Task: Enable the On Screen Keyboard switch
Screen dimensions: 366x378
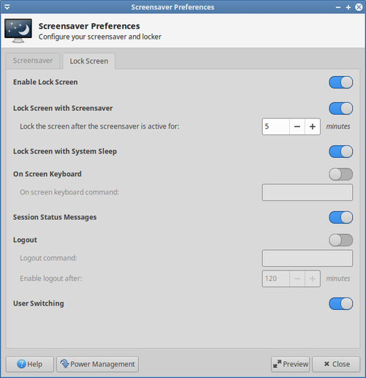Action: [x=340, y=174]
